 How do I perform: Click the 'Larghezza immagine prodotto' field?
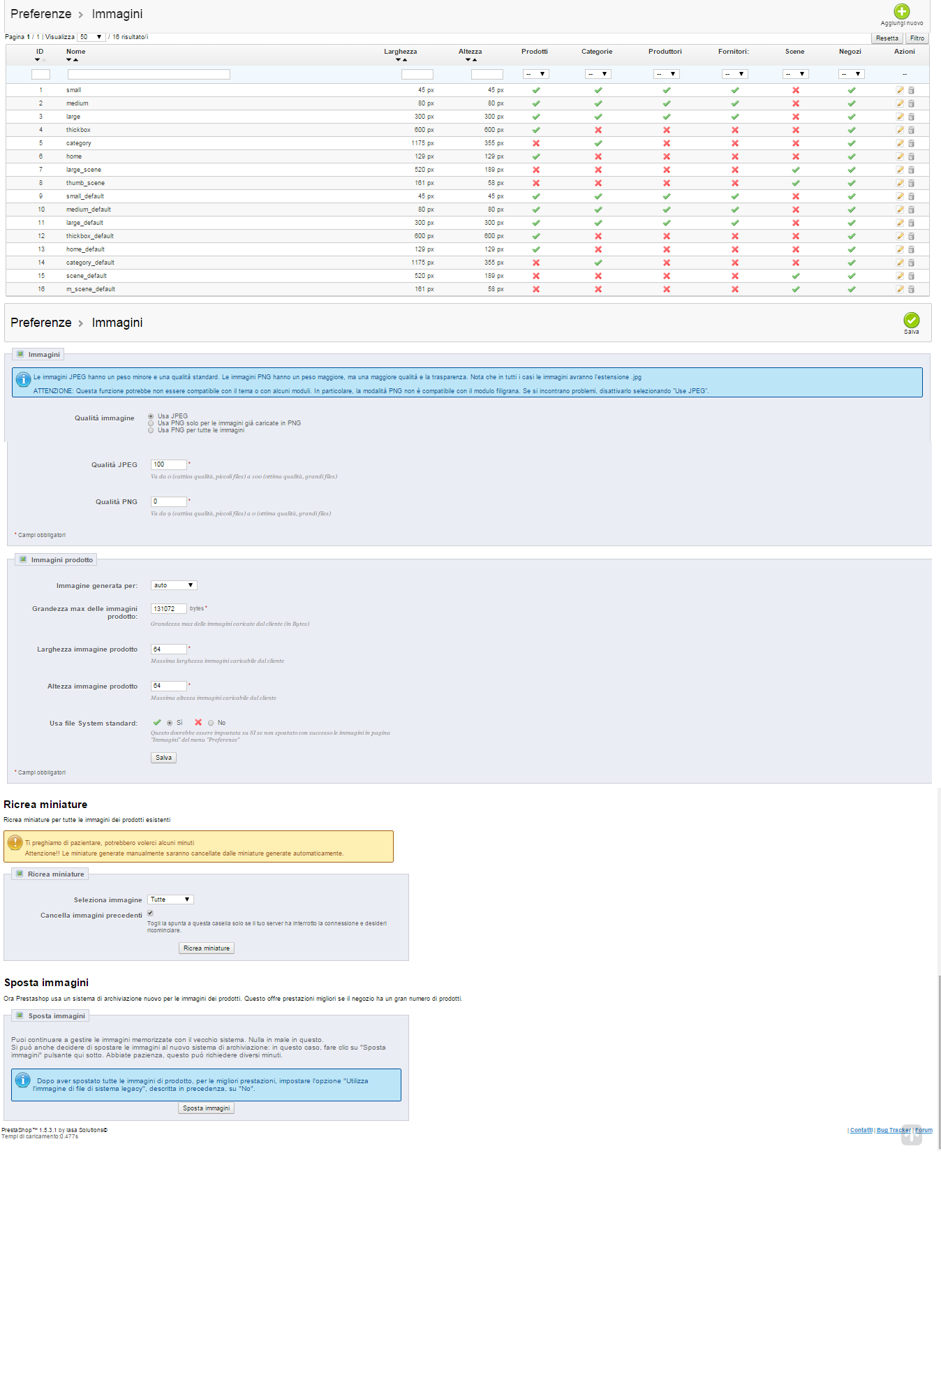pyautogui.click(x=169, y=650)
